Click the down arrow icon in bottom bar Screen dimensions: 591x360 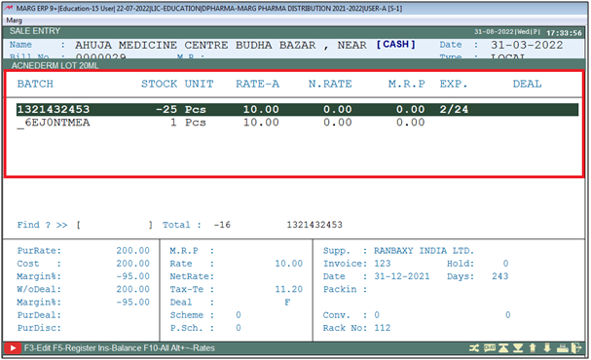click(547, 348)
